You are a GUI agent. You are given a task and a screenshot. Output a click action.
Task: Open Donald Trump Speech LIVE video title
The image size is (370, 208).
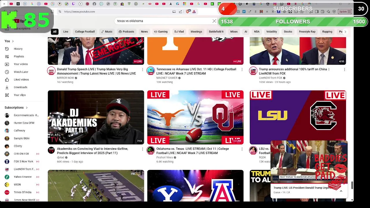pos(96,71)
